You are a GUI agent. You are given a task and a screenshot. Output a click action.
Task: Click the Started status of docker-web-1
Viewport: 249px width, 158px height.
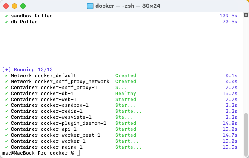tap(126, 99)
